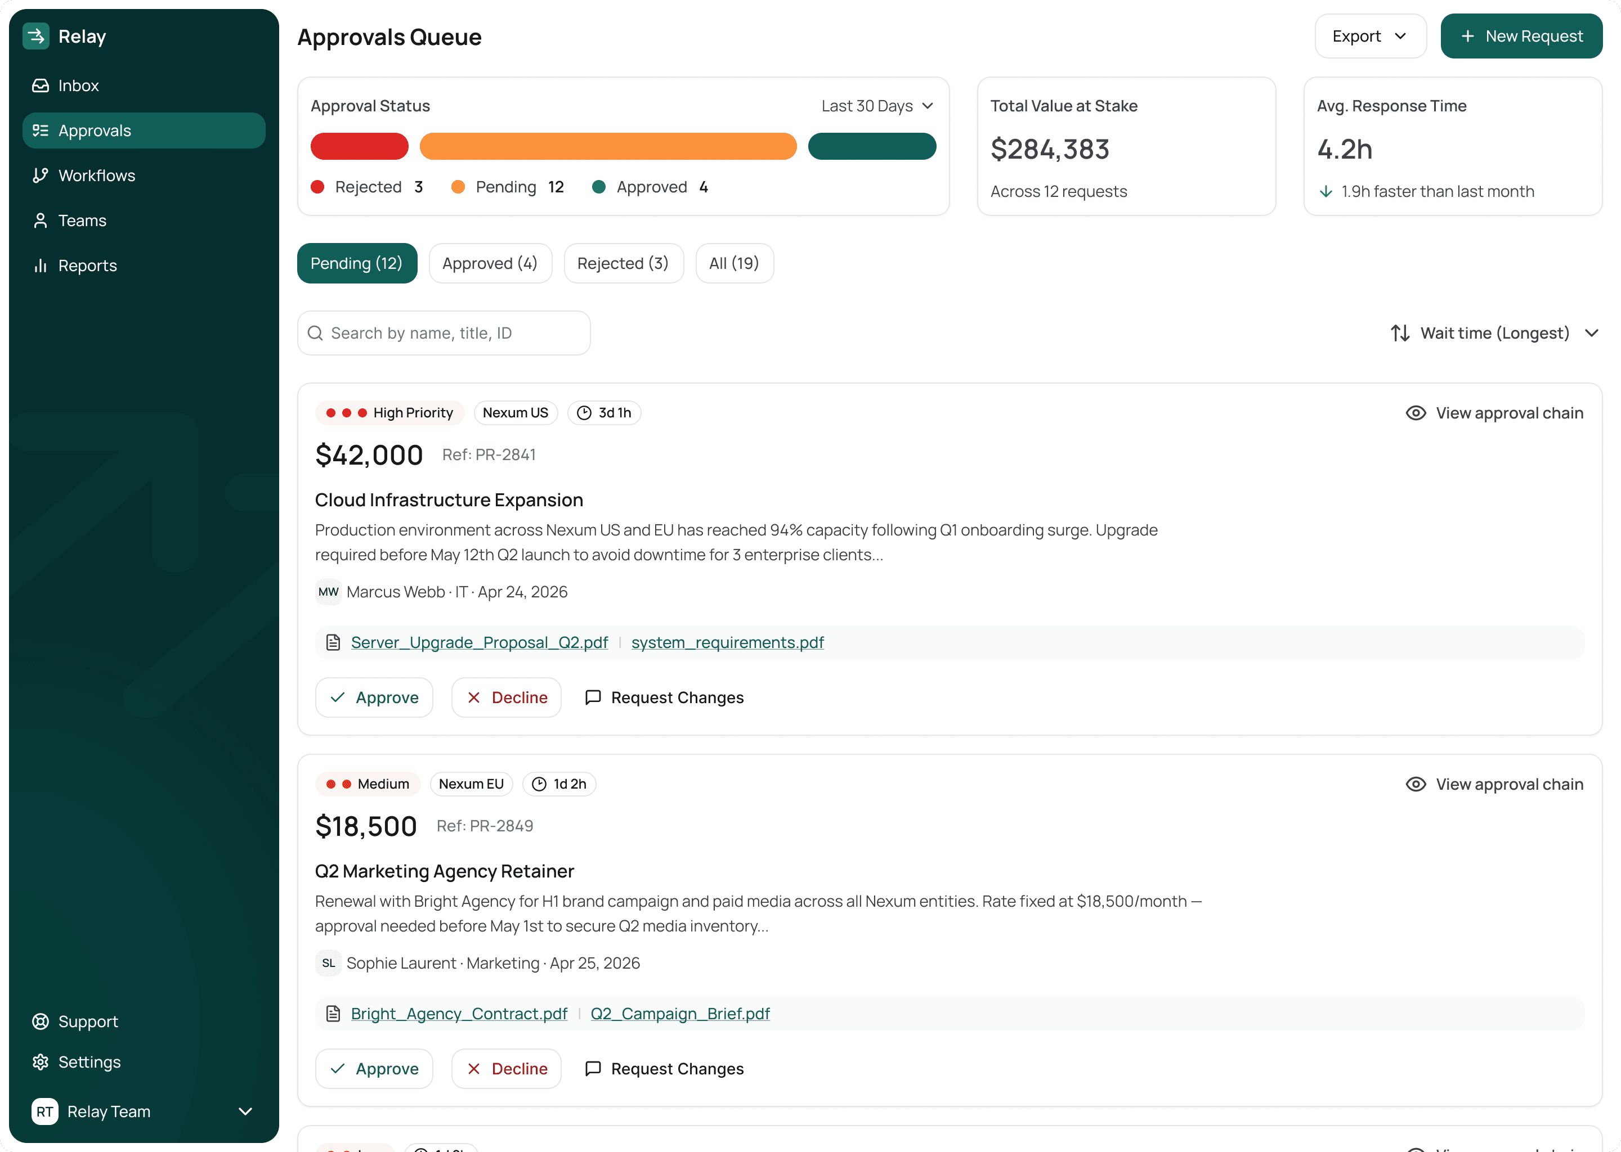Click the Nexum EU entity tag

[x=471, y=784]
